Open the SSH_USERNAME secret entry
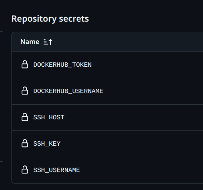Screen dimensions: 203x190 pos(57,170)
